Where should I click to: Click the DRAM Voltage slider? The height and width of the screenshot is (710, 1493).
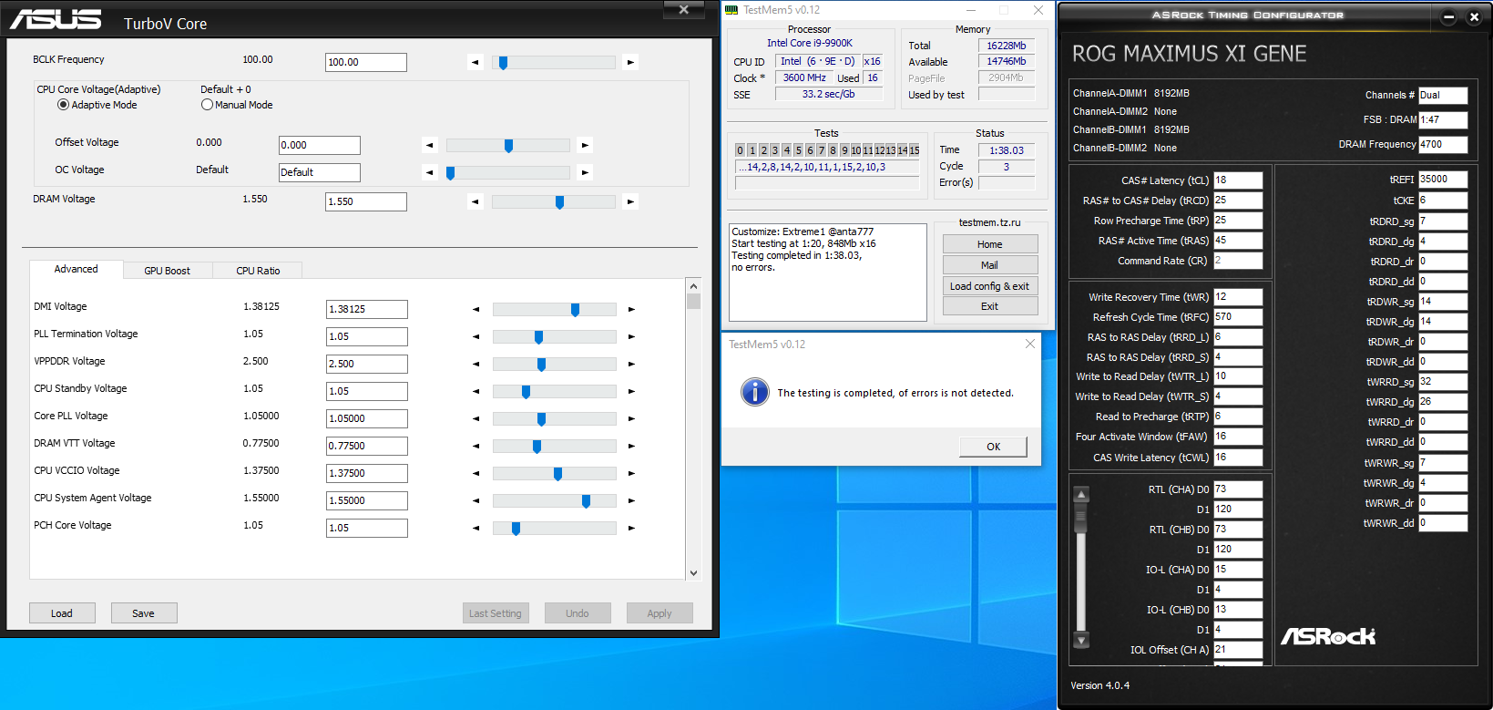[554, 201]
